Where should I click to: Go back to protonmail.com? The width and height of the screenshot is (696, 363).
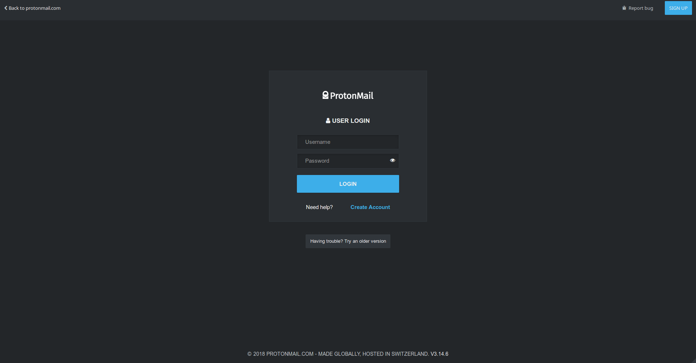32,8
